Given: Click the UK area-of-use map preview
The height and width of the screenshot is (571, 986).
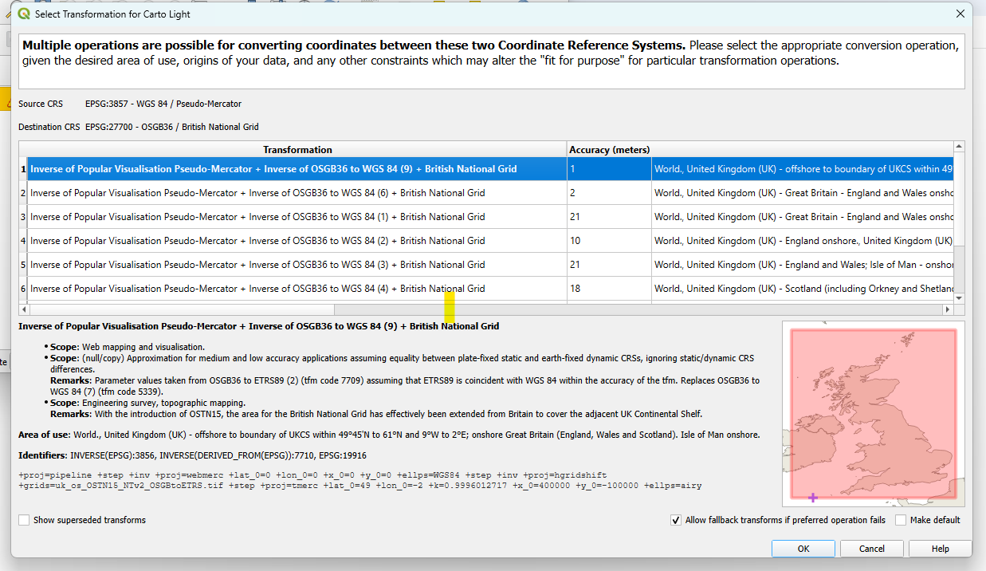Looking at the screenshot, I should point(874,414).
